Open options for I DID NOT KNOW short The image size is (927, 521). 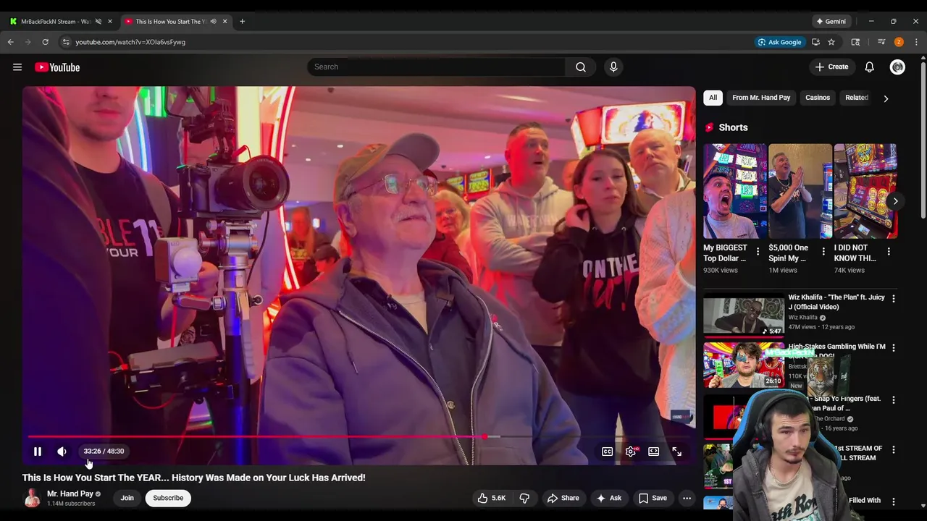(x=889, y=252)
